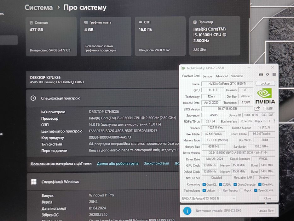Viewport: 294px width, 221px height.
Task: Toggle the UEFI checkbox
Action: pos(265,109)
